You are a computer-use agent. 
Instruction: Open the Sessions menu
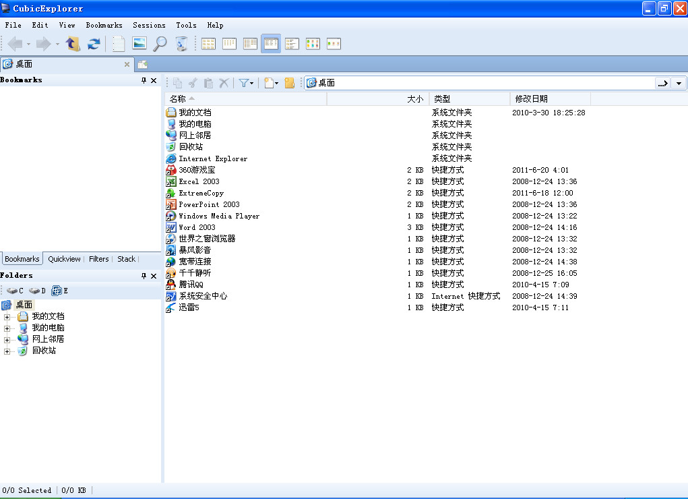coord(149,25)
